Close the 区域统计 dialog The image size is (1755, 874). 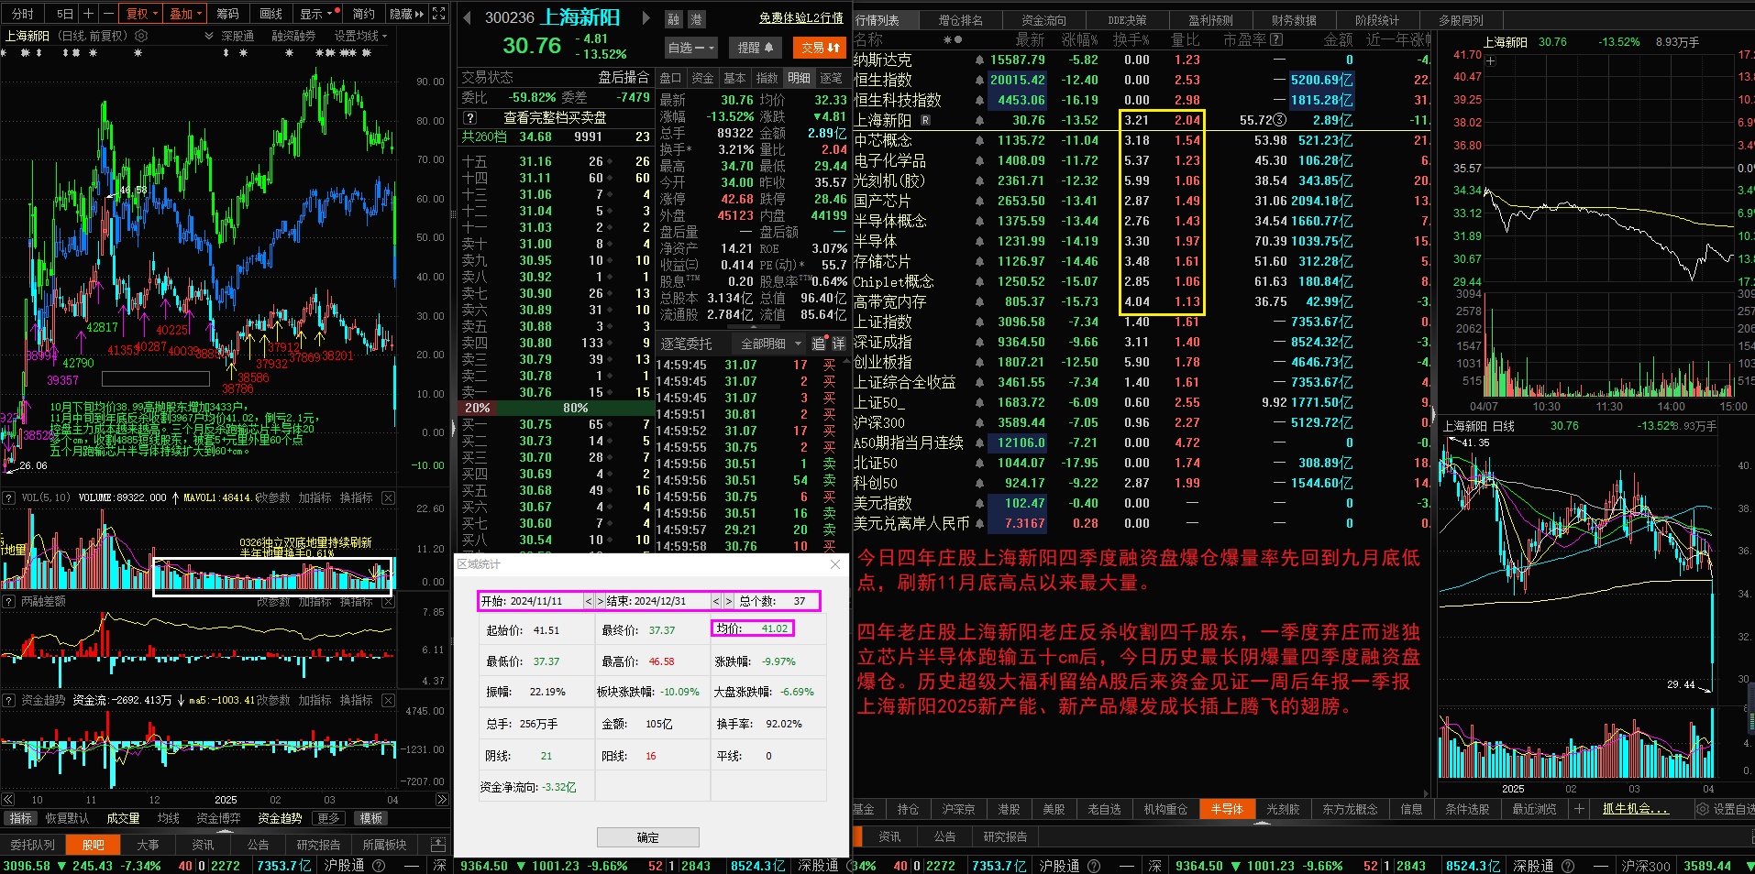point(835,564)
